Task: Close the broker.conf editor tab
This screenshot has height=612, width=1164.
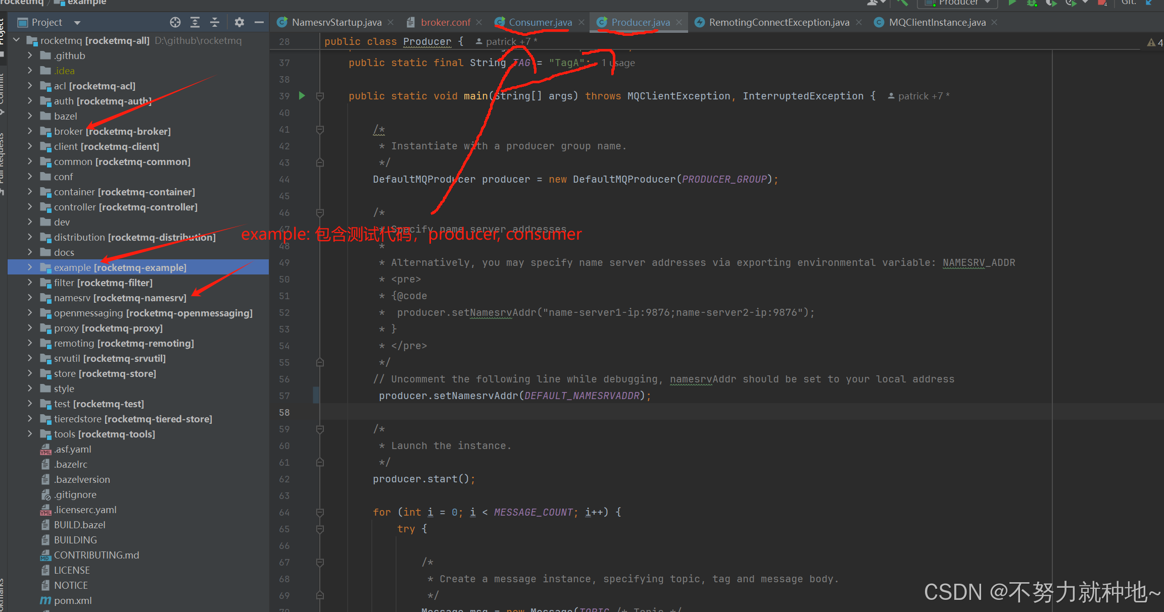Action: [479, 22]
